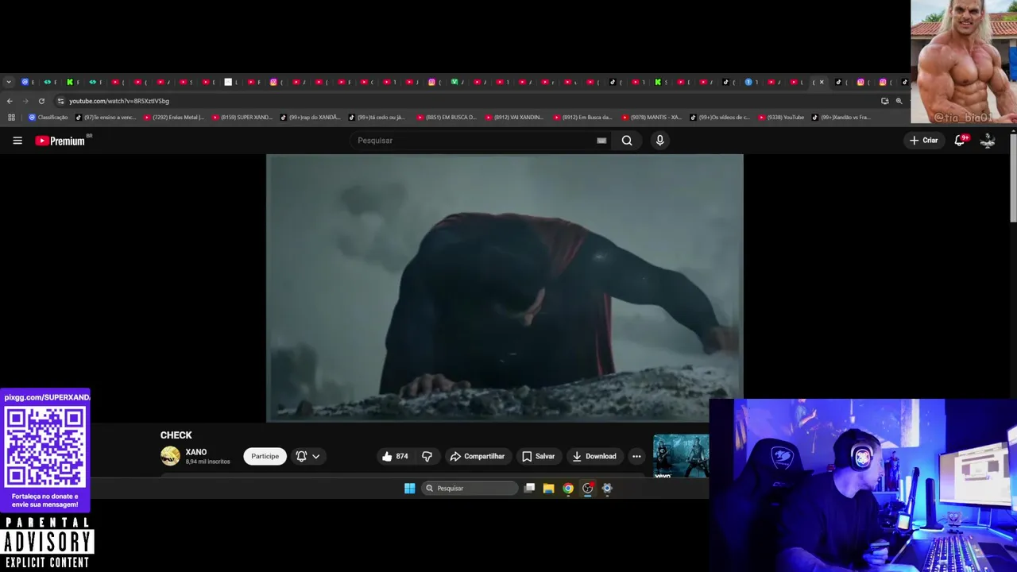The image size is (1017, 572).
Task: Click the CHECK video title
Action: point(176,435)
